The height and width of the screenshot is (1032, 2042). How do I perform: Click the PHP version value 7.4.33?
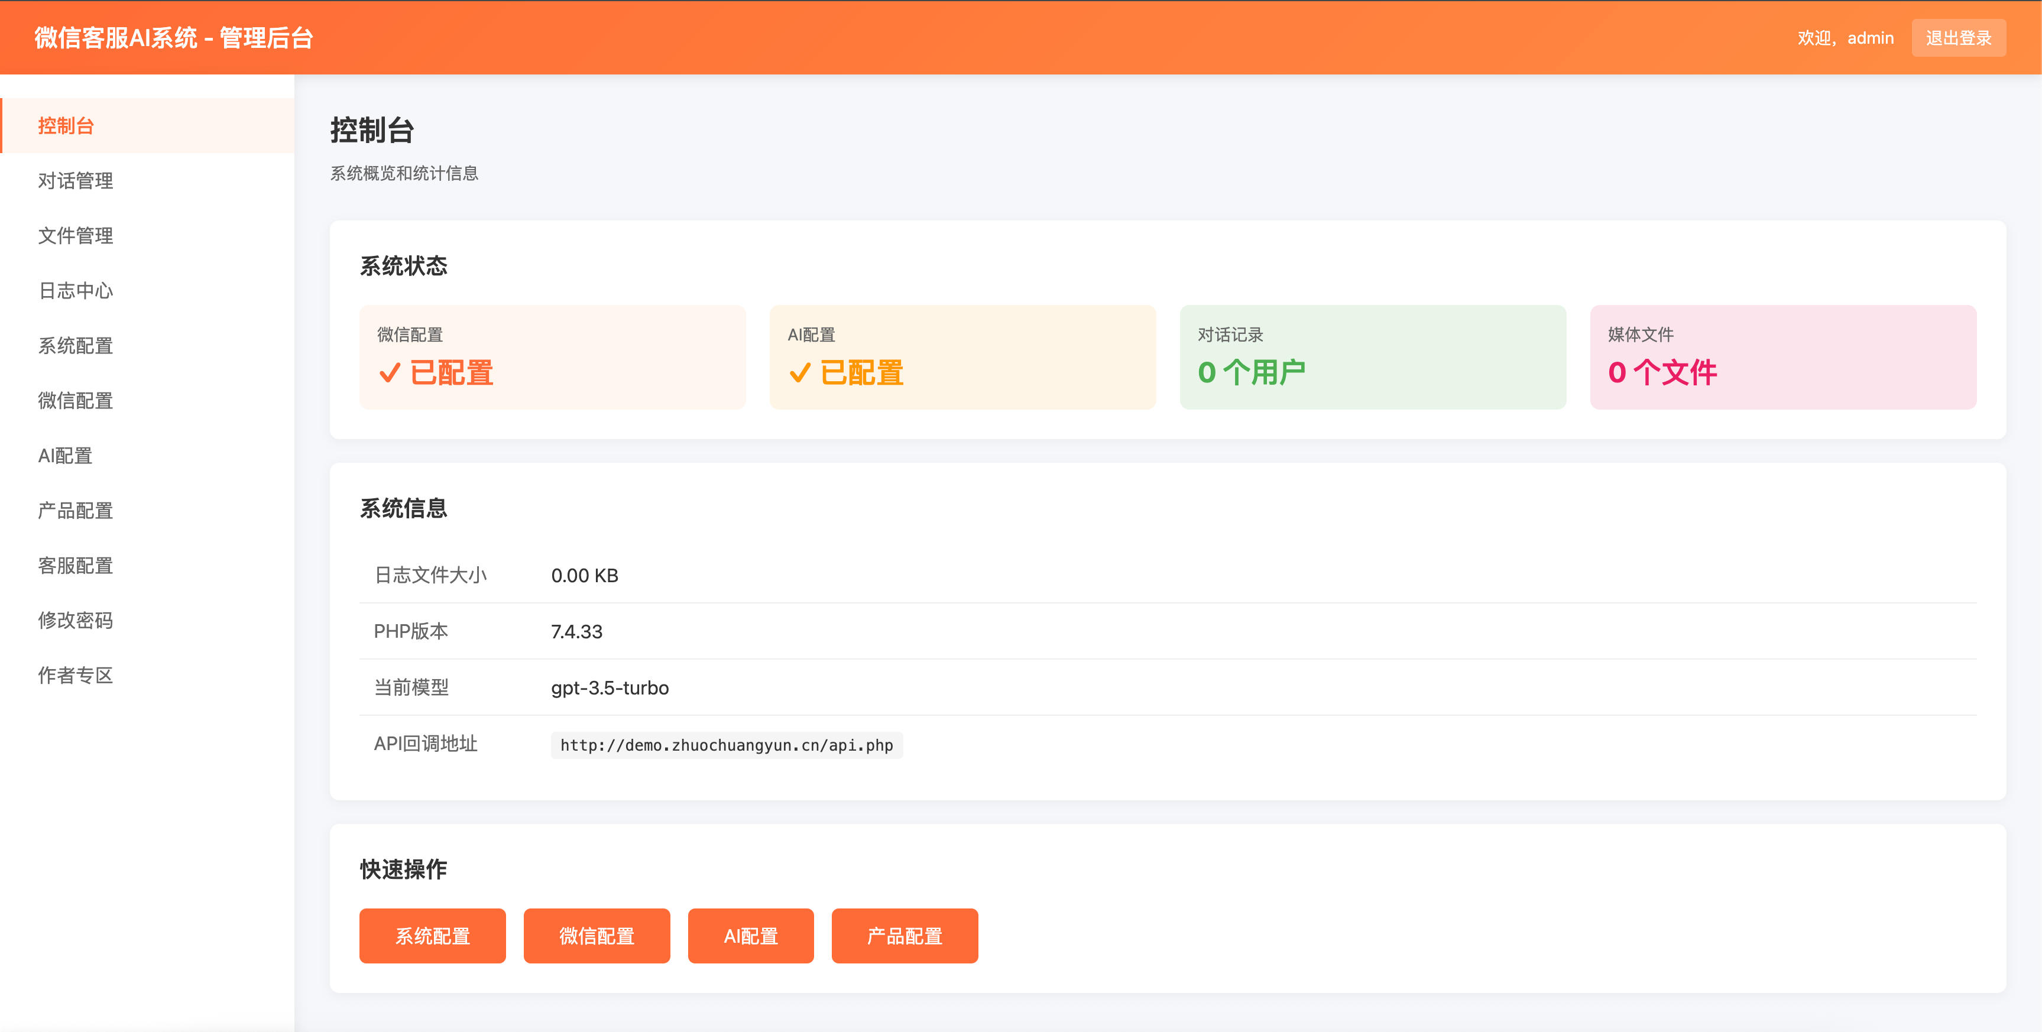click(x=576, y=632)
